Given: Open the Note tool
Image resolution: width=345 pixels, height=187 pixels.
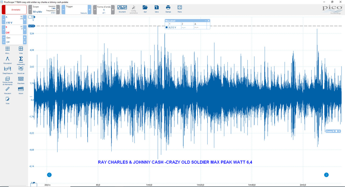Looking at the screenshot, I should click(8, 100).
